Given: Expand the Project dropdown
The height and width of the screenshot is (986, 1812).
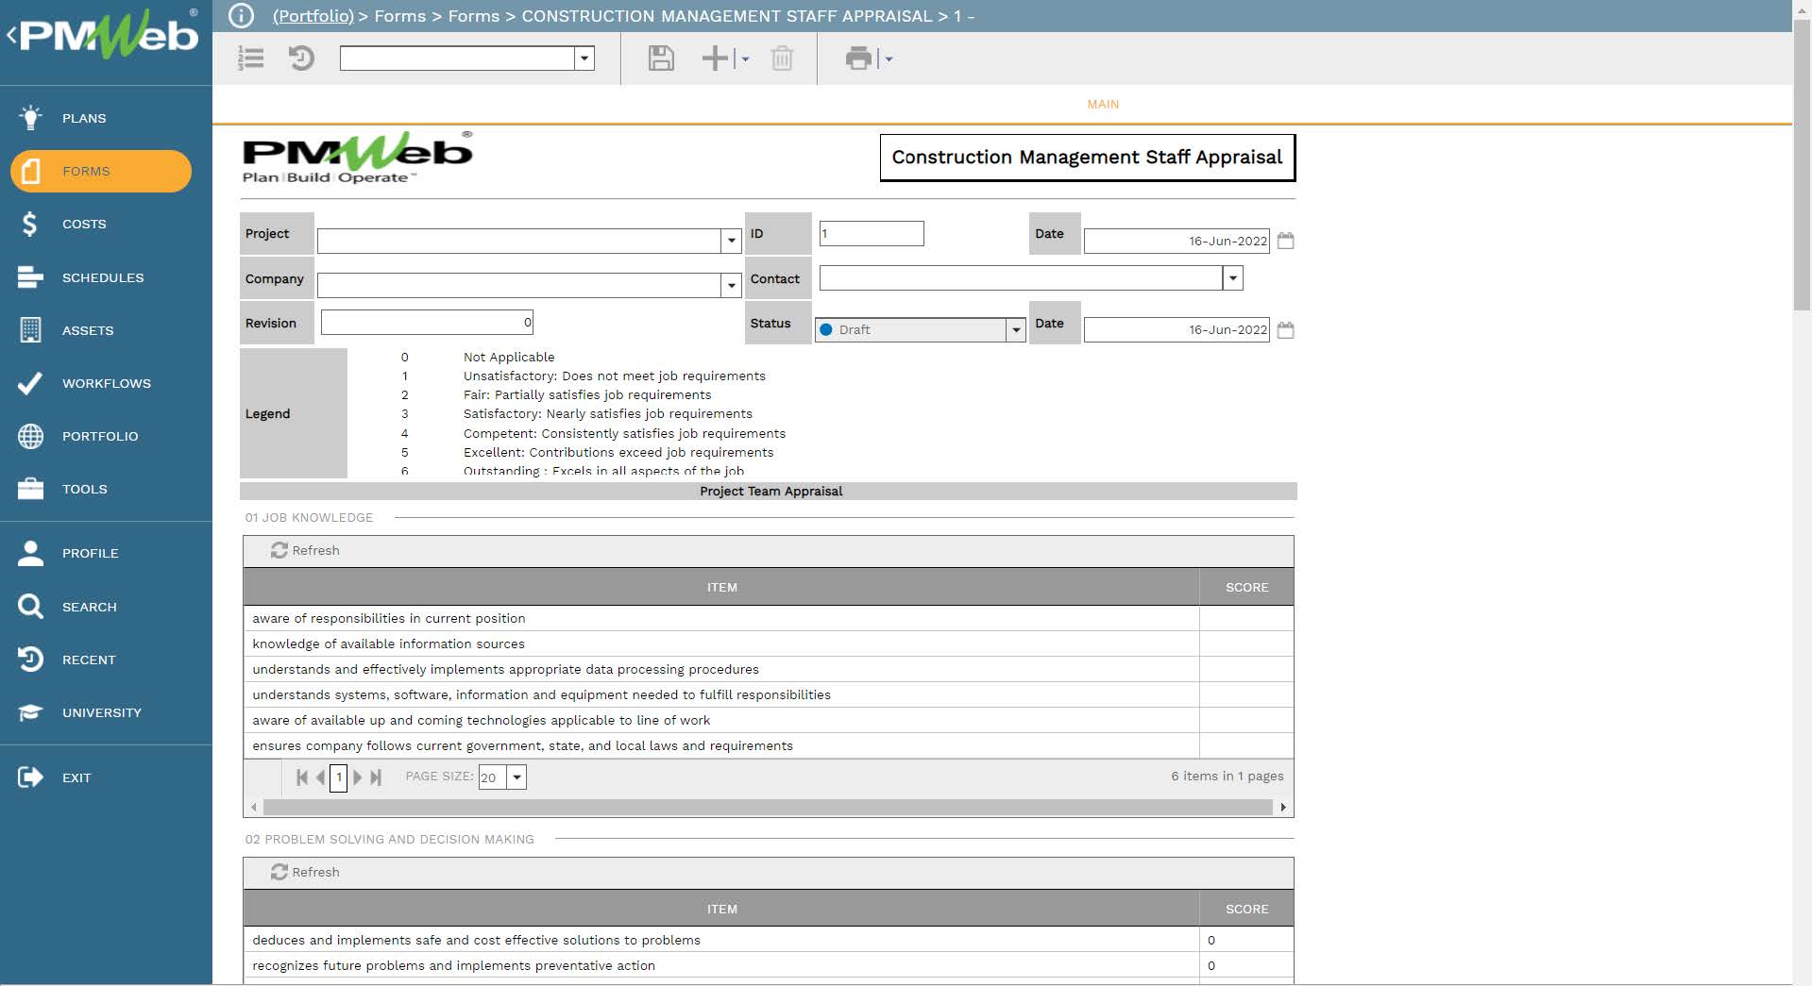Looking at the screenshot, I should pyautogui.click(x=731, y=242).
